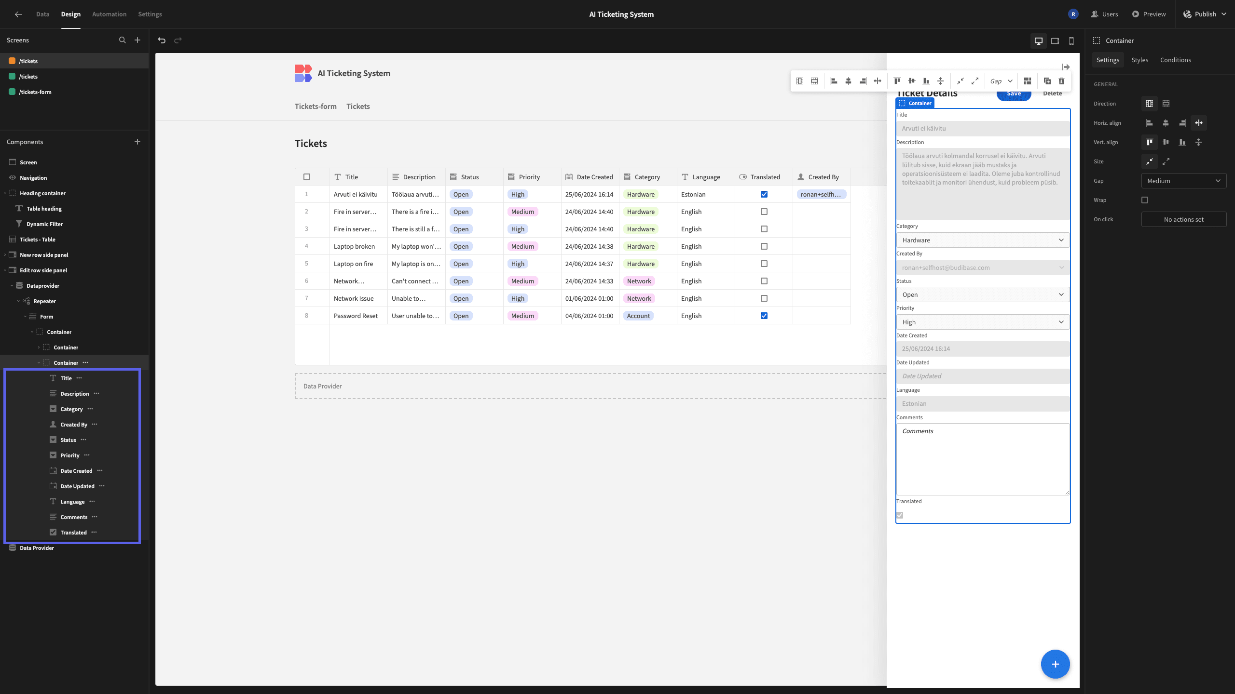Image resolution: width=1235 pixels, height=694 pixels.
Task: Open the Users button
Action: click(x=1104, y=14)
